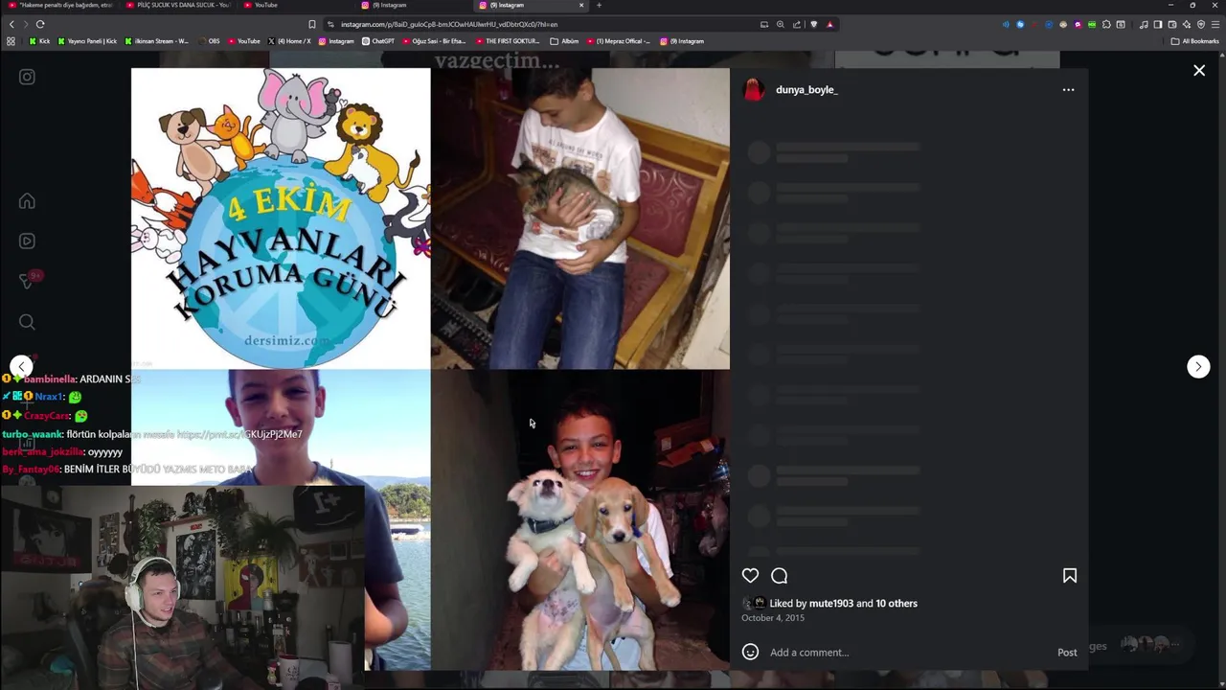Close the post overlay with the X

point(1199,71)
